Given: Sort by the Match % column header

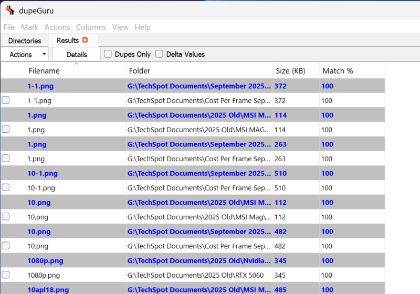Looking at the screenshot, I should tap(338, 71).
